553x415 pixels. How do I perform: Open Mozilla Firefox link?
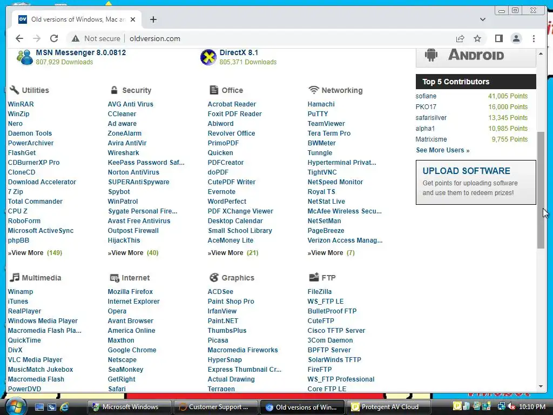pos(130,291)
